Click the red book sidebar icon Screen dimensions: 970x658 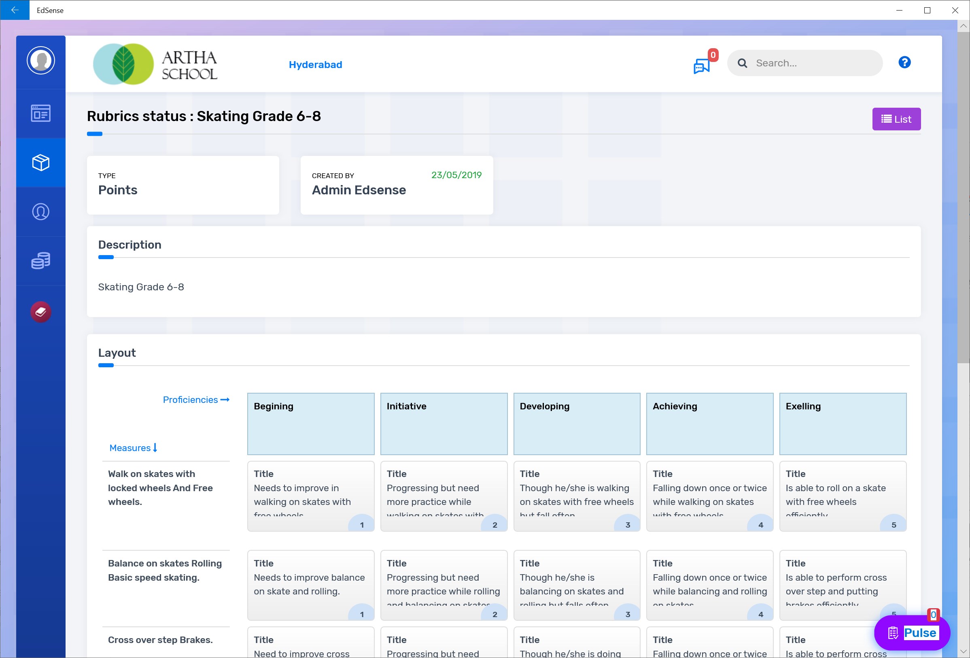click(40, 311)
